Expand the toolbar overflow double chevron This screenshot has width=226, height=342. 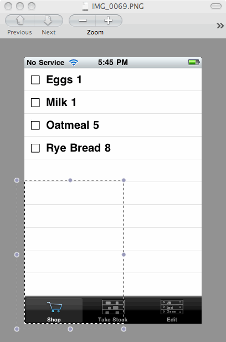pyautogui.click(x=220, y=26)
